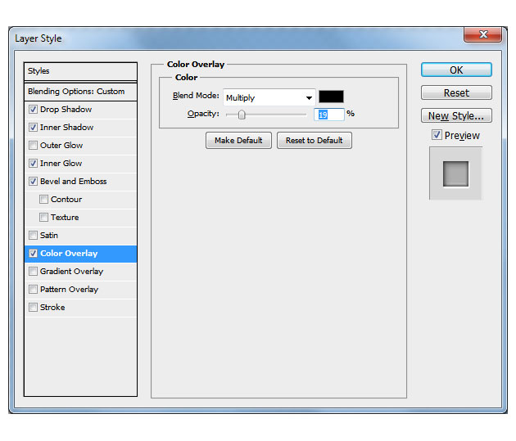Open the Blend Mode Multiply dropdown
Screen dimensions: 516x441
(x=269, y=97)
